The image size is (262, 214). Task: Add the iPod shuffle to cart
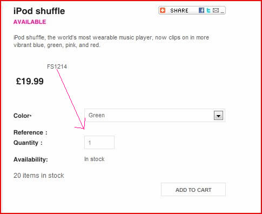tap(193, 190)
